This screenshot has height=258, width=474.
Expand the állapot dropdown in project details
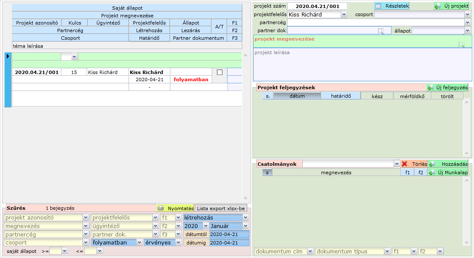(x=467, y=30)
